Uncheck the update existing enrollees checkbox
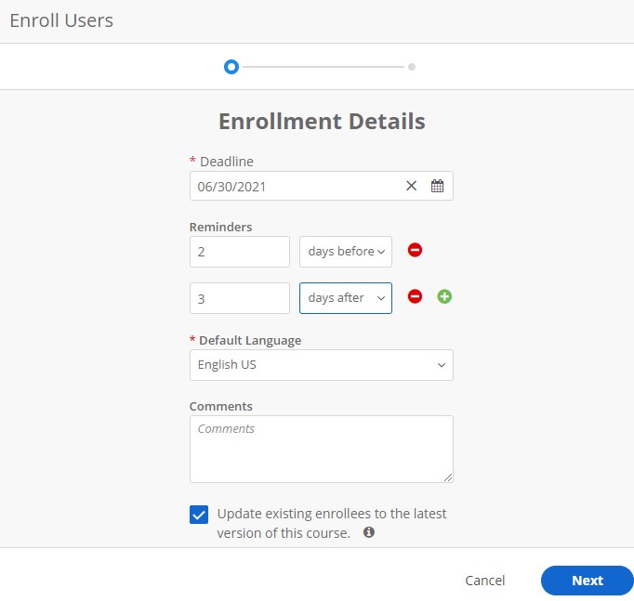The height and width of the screenshot is (601, 634). 199,515
